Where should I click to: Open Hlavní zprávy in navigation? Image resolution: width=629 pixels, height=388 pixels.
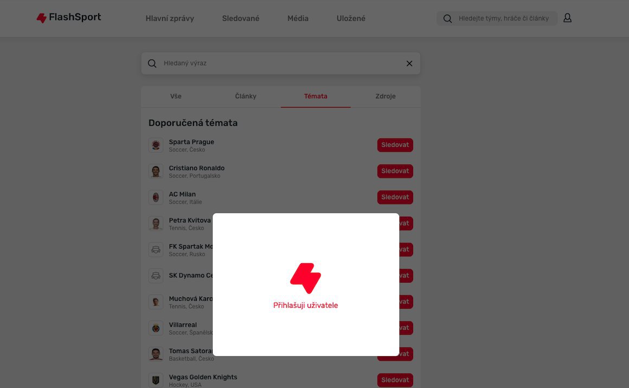(170, 18)
